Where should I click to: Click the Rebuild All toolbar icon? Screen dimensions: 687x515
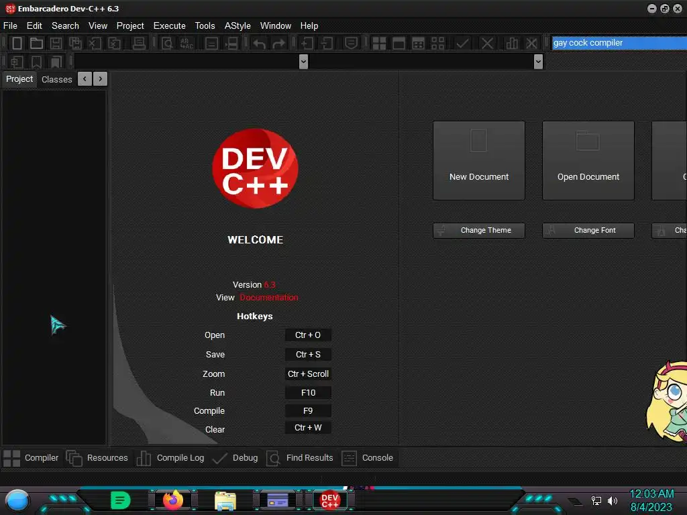(437, 43)
